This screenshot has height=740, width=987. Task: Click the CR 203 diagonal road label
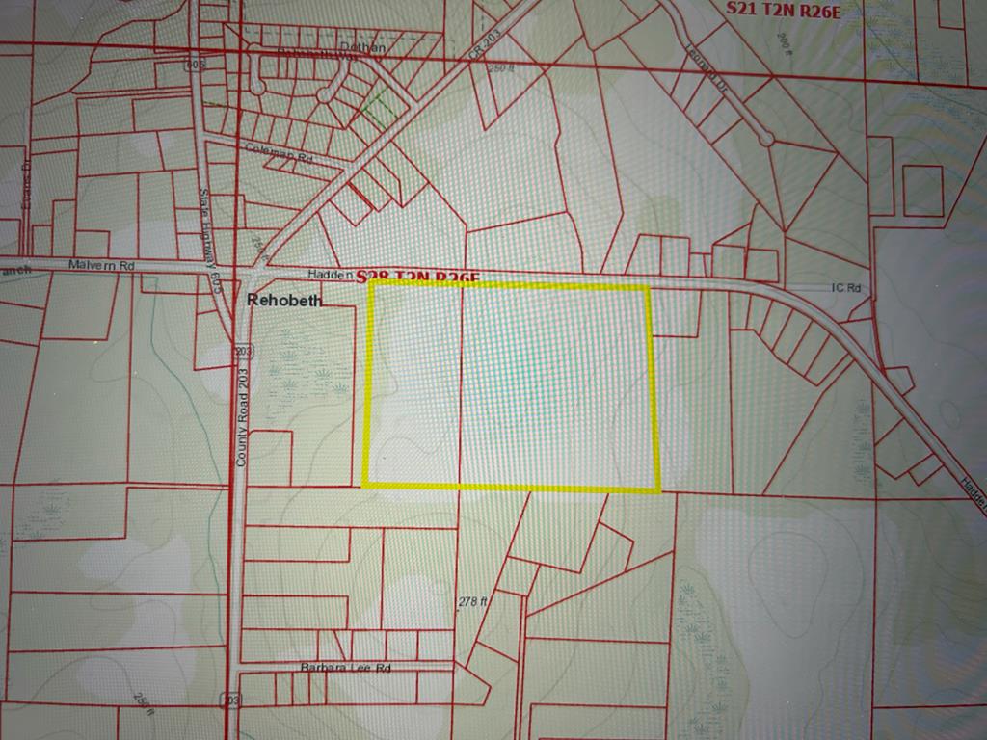tap(486, 44)
